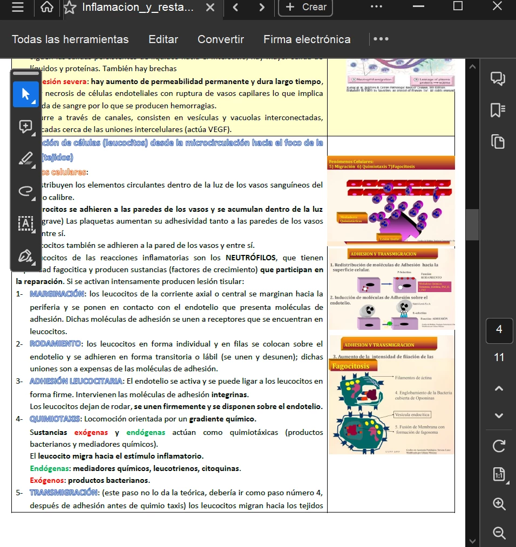Click the scrollbar down arrow
516x547 pixels.
pyautogui.click(x=472, y=542)
